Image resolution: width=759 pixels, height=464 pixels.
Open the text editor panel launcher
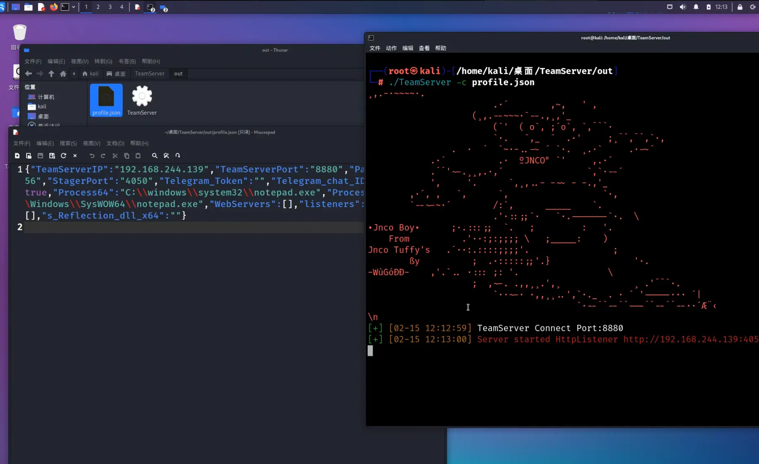pyautogui.click(x=41, y=7)
